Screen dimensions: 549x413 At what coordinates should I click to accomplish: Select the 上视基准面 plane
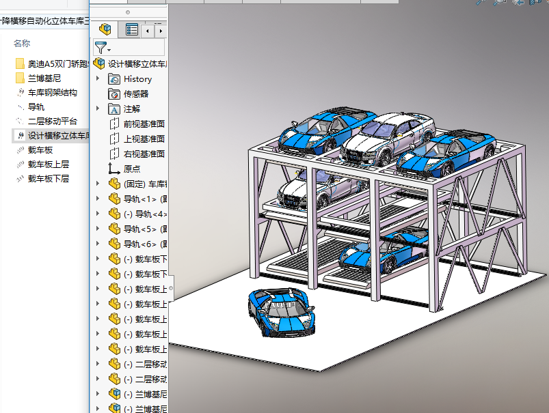click(x=143, y=139)
